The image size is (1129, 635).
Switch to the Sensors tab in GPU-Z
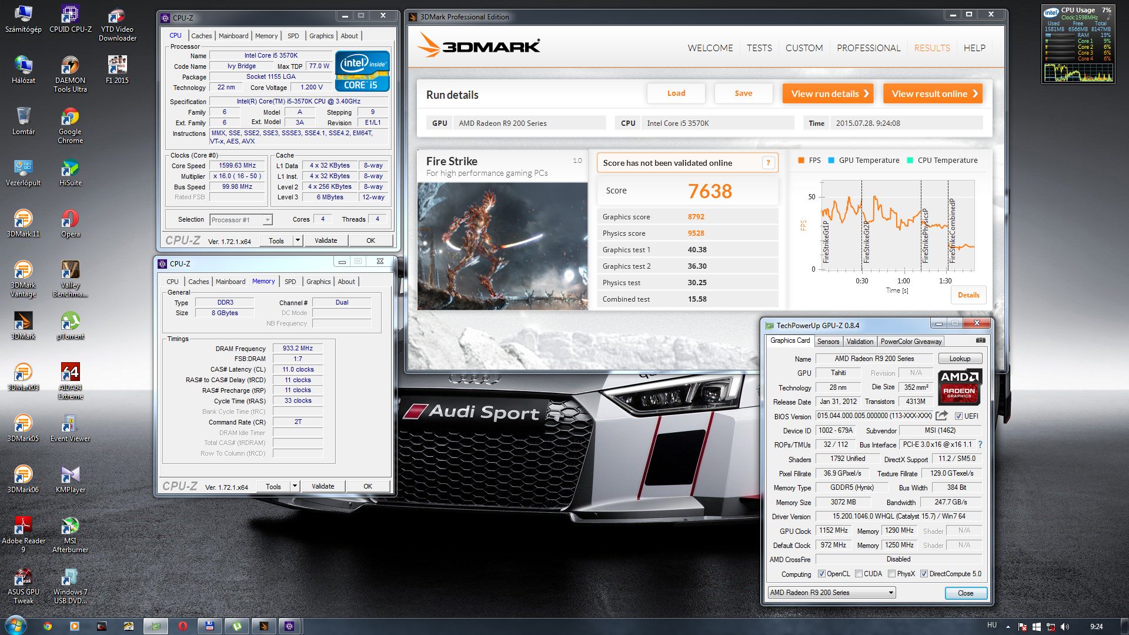pyautogui.click(x=828, y=342)
